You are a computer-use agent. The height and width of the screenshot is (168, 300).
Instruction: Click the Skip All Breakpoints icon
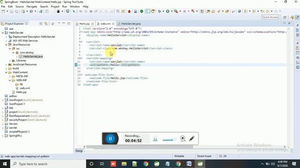point(74,11)
